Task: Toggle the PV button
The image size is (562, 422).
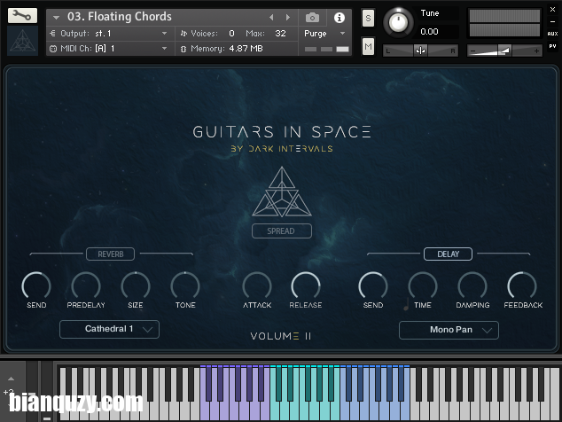Action: pyautogui.click(x=552, y=46)
